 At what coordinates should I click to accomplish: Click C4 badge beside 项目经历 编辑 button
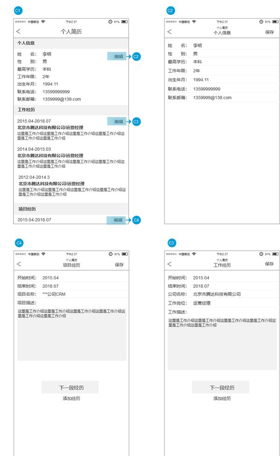tap(136, 220)
